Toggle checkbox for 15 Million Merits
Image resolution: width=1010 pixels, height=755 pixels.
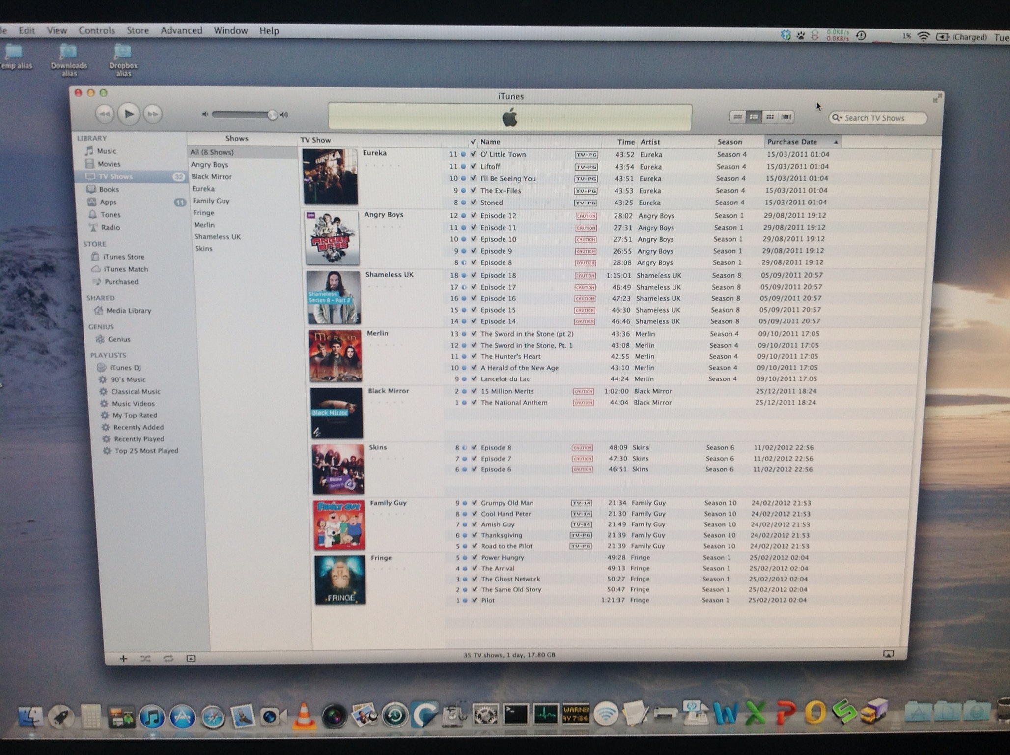coord(474,391)
